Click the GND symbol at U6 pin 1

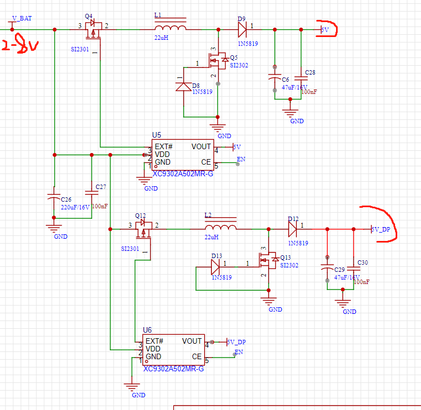tap(132, 387)
